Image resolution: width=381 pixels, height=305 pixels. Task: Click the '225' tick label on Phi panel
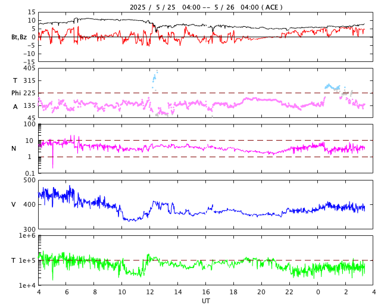(x=29, y=93)
